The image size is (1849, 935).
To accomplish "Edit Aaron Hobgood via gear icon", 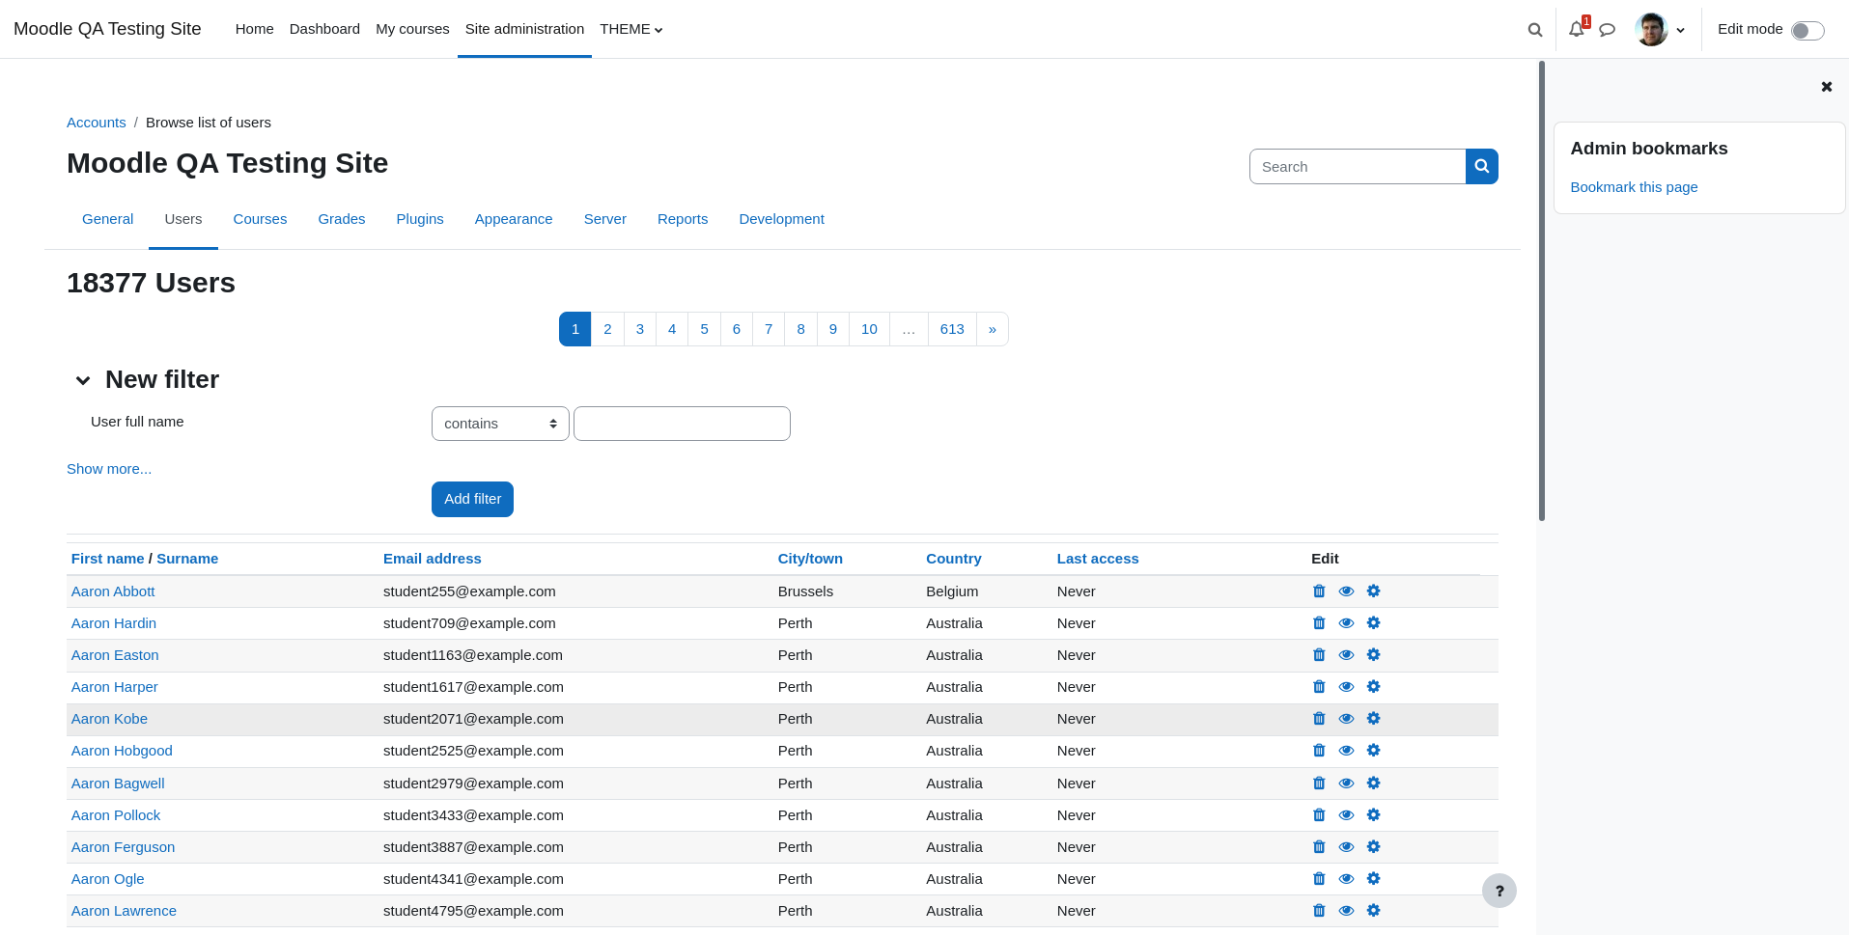I will [x=1374, y=751].
